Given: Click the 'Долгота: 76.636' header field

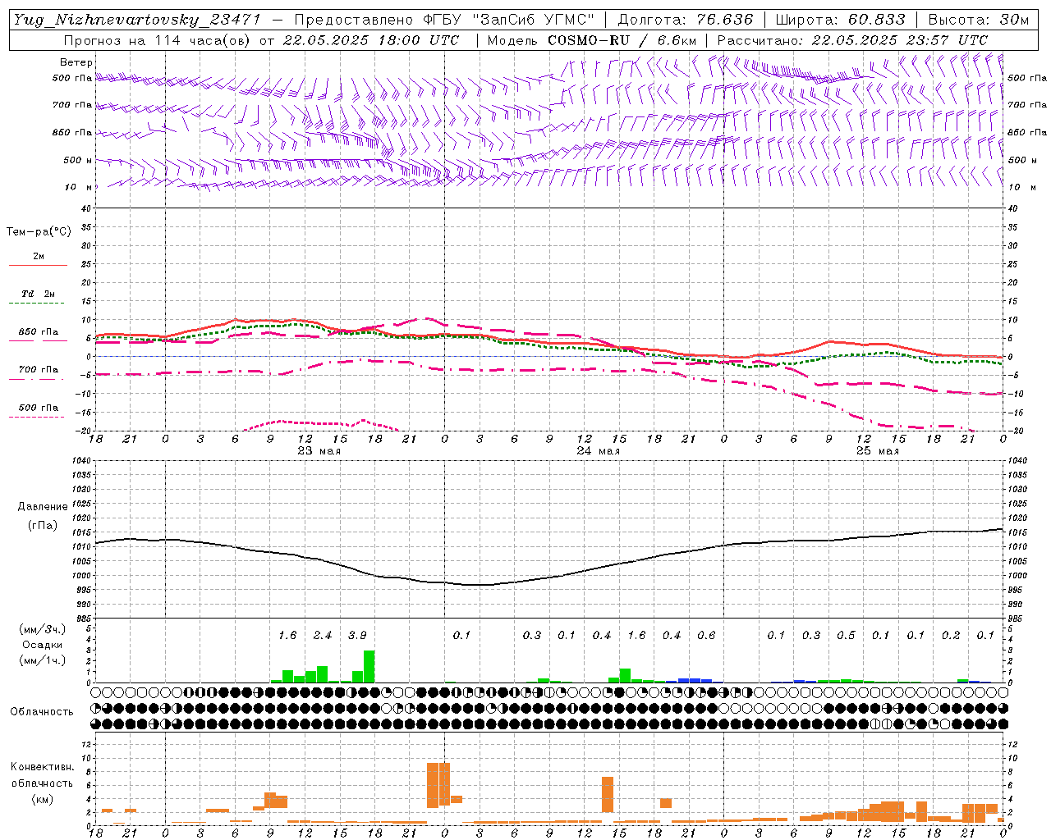Looking at the screenshot, I should coord(686,20).
